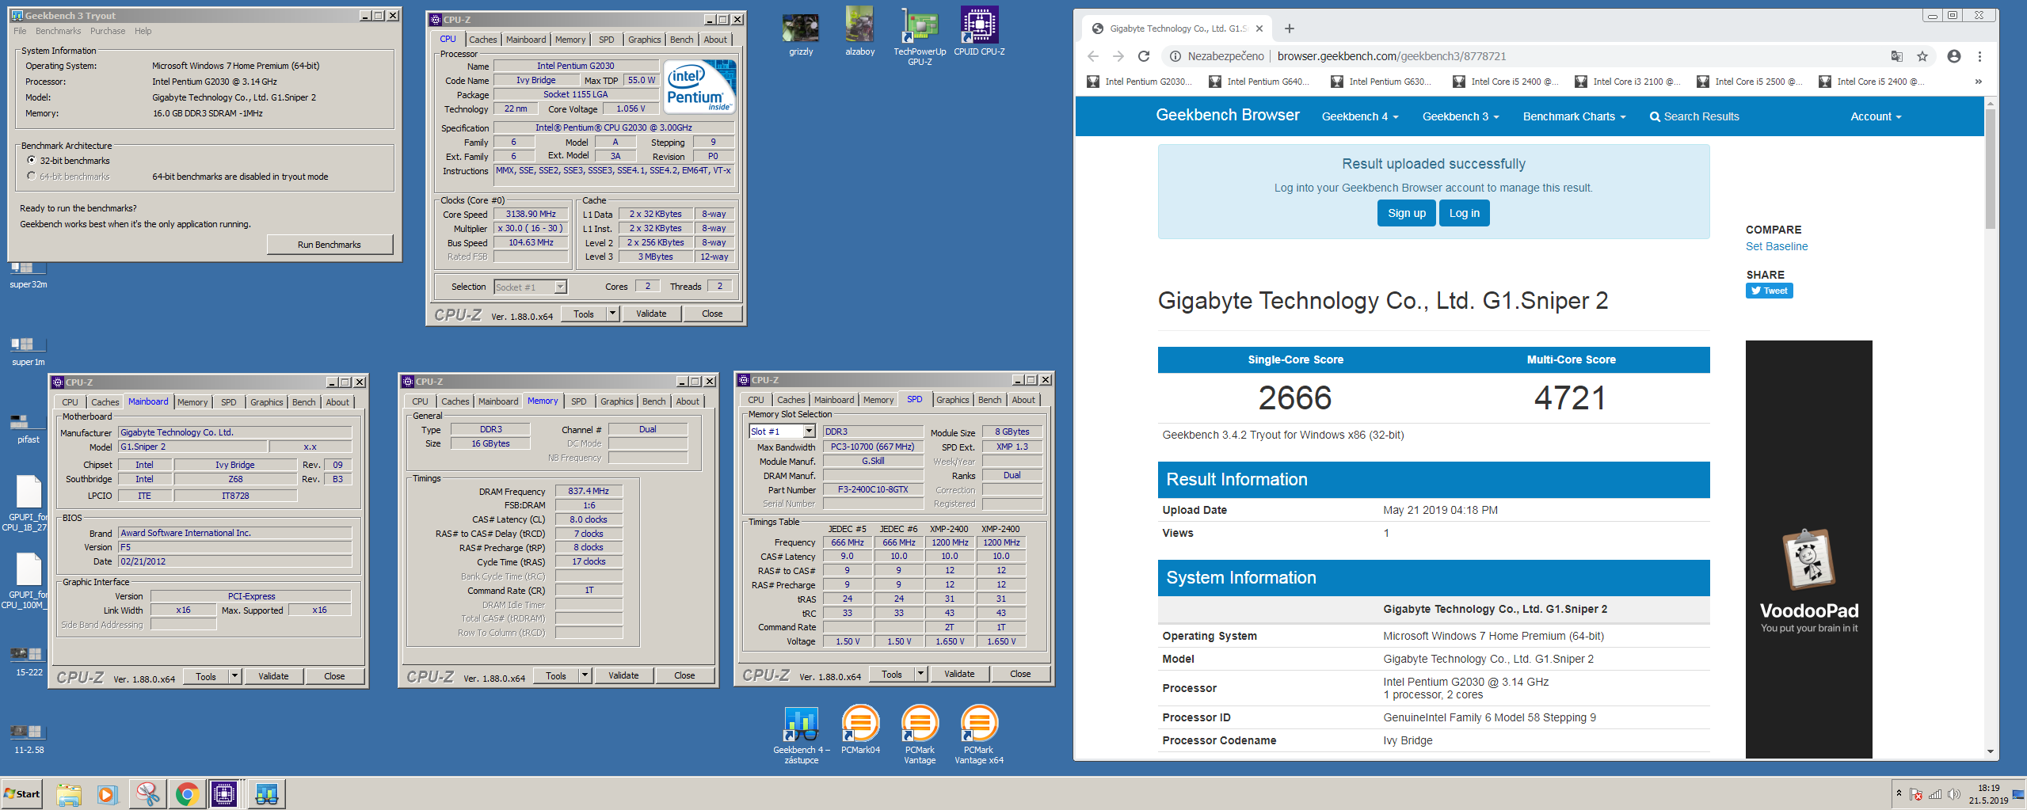Image resolution: width=2027 pixels, height=810 pixels.
Task: Click Sign up button
Action: pyautogui.click(x=1407, y=213)
